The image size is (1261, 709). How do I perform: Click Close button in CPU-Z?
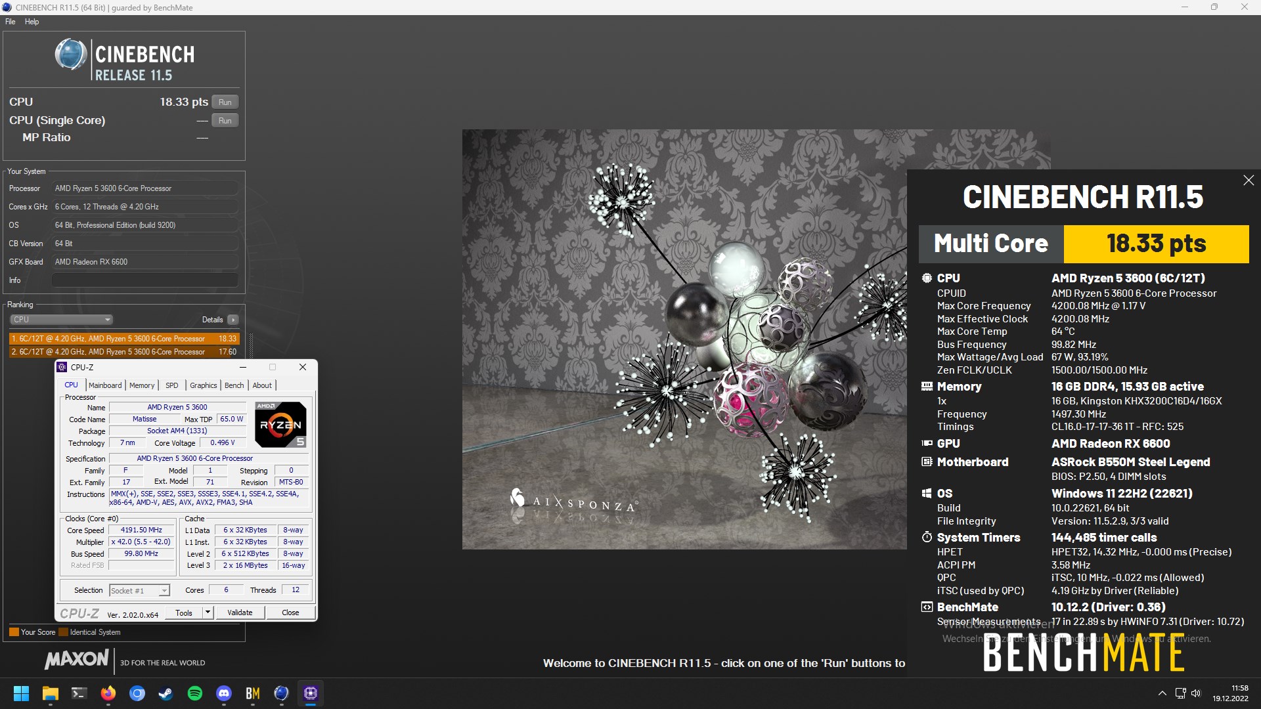pos(290,612)
